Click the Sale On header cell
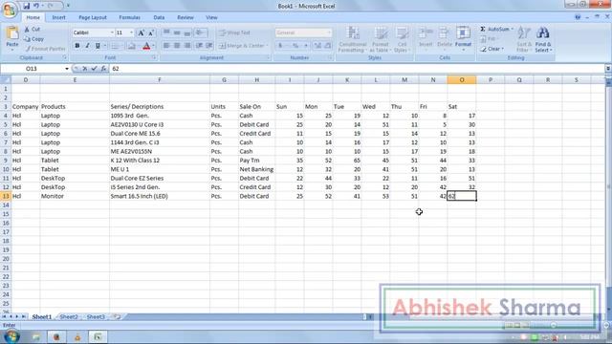Image resolution: width=612 pixels, height=344 pixels. click(257, 106)
